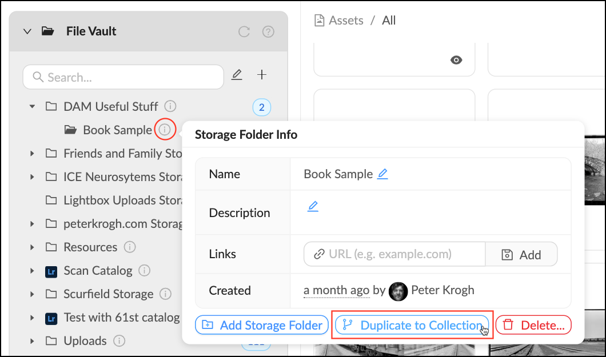
Task: Toggle the preview eye on the asset
Action: point(456,59)
